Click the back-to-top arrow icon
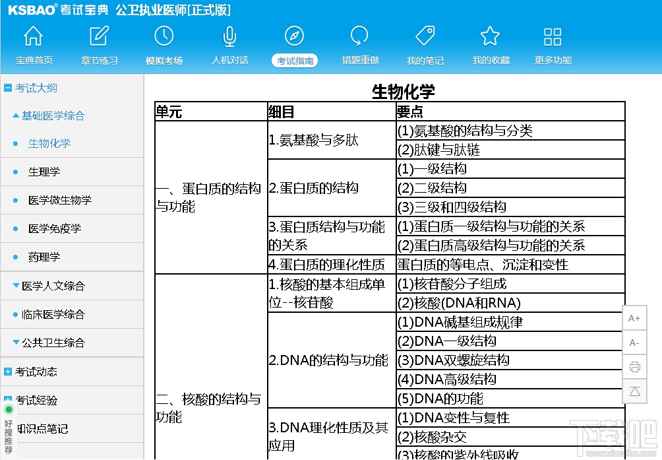Viewport: 662px width, 460px height. [x=634, y=391]
